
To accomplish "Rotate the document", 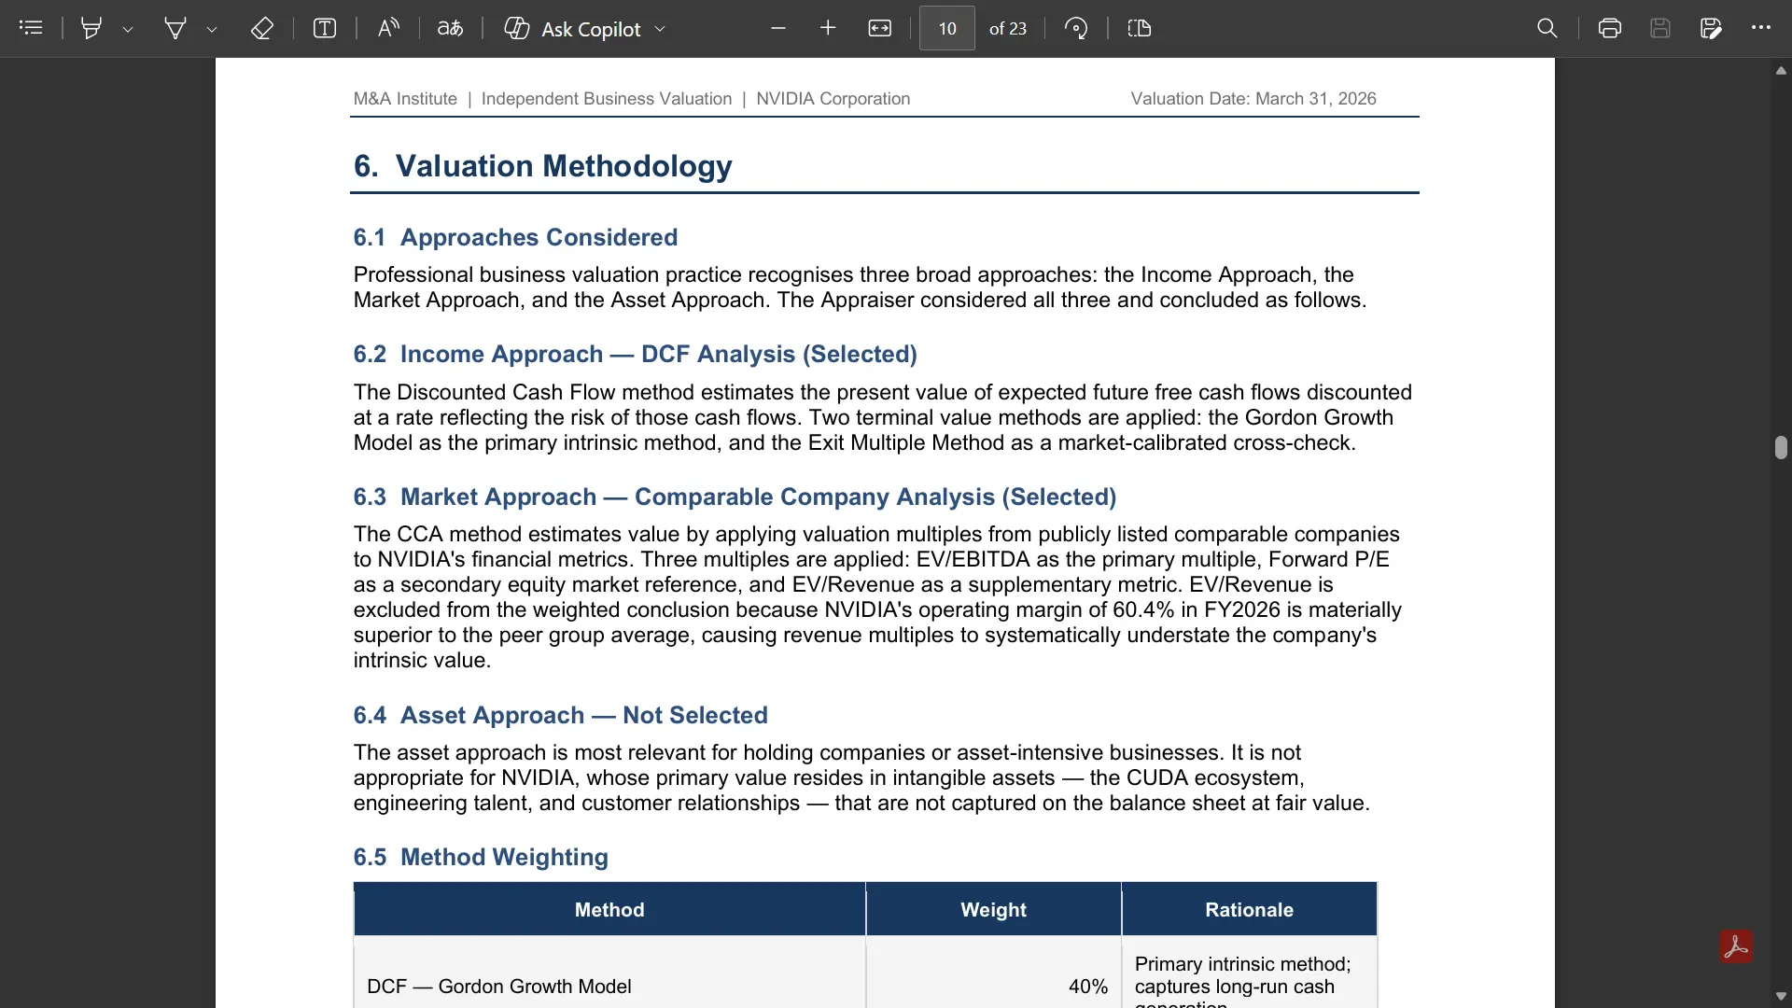I will tap(1076, 28).
